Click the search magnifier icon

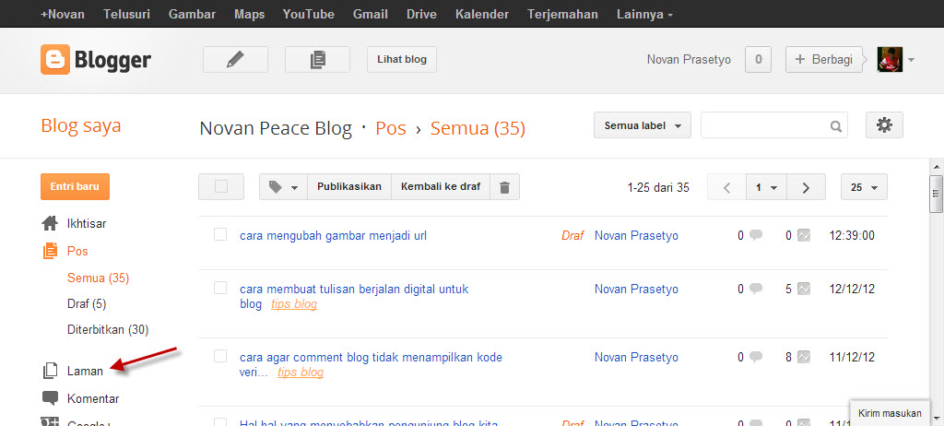[835, 126]
